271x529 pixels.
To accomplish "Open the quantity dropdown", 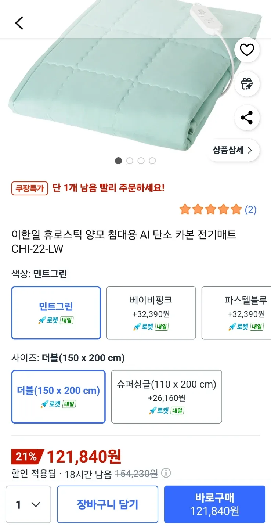I will [28, 504].
